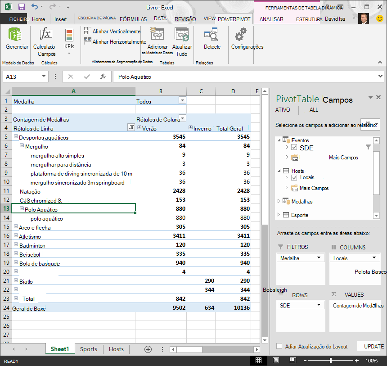Open Medalha dropdown in FILTROS area
Screen dimensions: 387x366
pyautogui.click(x=319, y=258)
